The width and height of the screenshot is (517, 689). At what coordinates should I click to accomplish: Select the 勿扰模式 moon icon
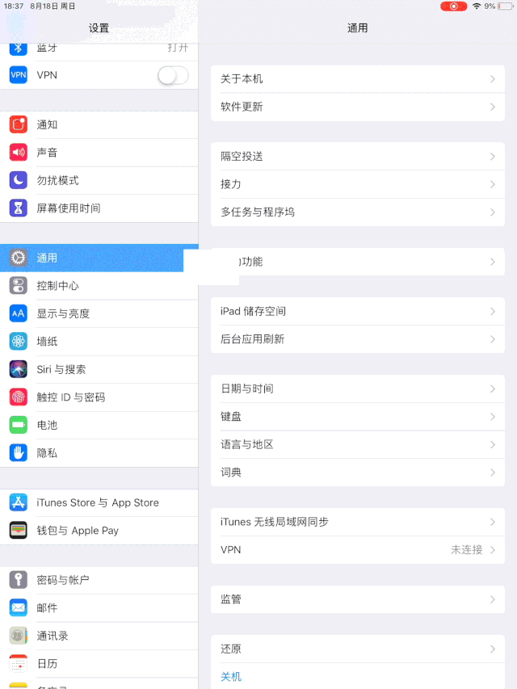pyautogui.click(x=18, y=180)
